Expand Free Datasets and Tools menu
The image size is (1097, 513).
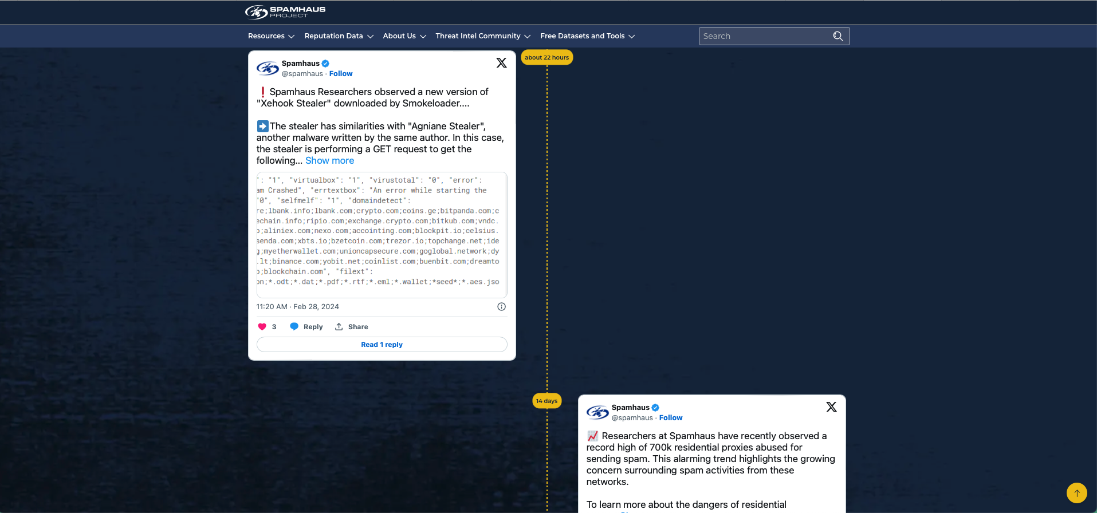(587, 36)
